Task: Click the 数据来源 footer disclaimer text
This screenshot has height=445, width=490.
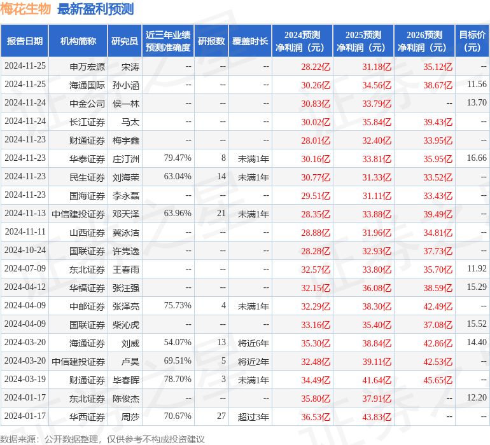Action: (102, 439)
